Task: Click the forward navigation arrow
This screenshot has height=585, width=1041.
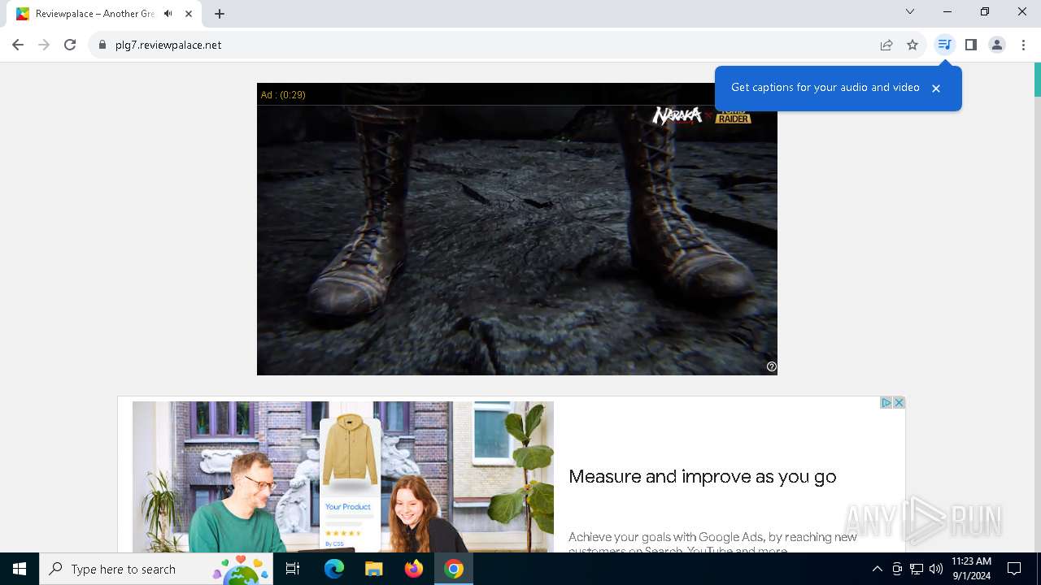Action: [x=44, y=45]
